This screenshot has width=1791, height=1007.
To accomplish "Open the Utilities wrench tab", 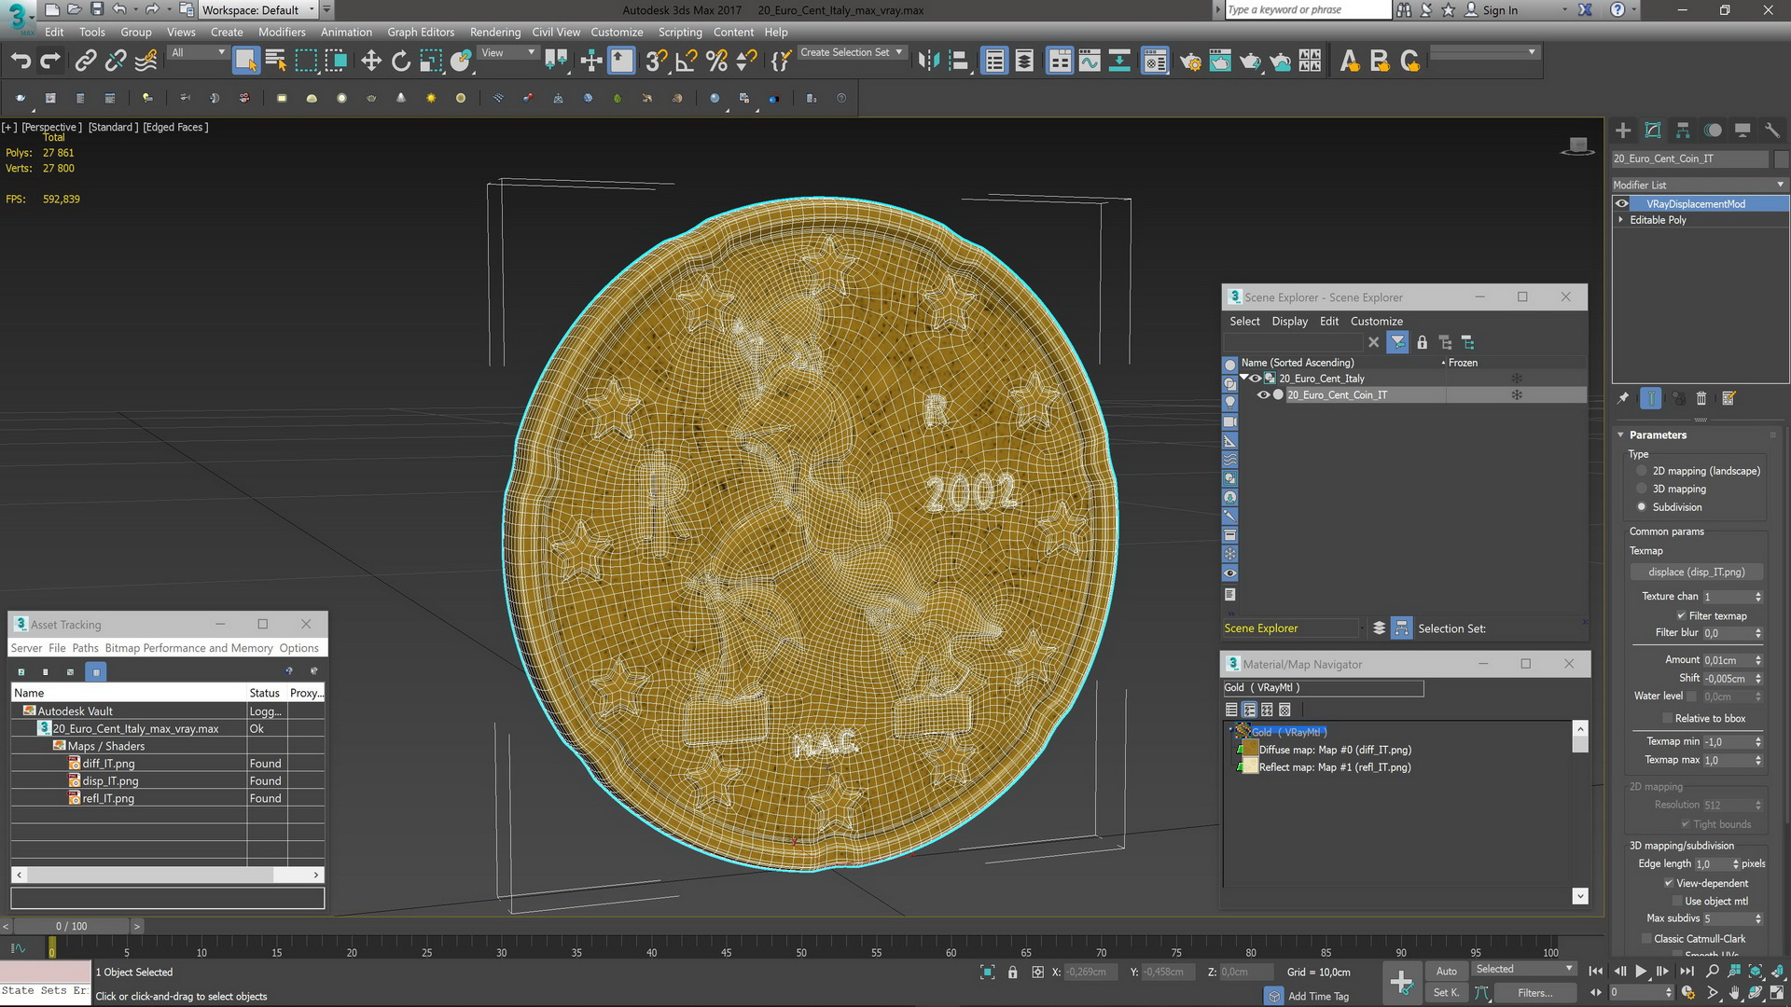I will click(1772, 131).
